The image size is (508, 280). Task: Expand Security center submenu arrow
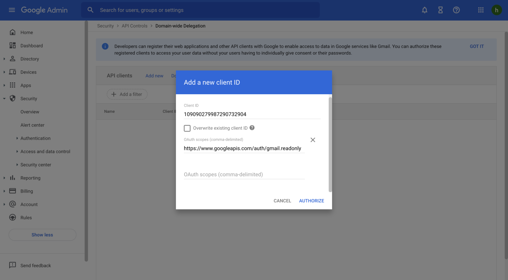tap(17, 164)
